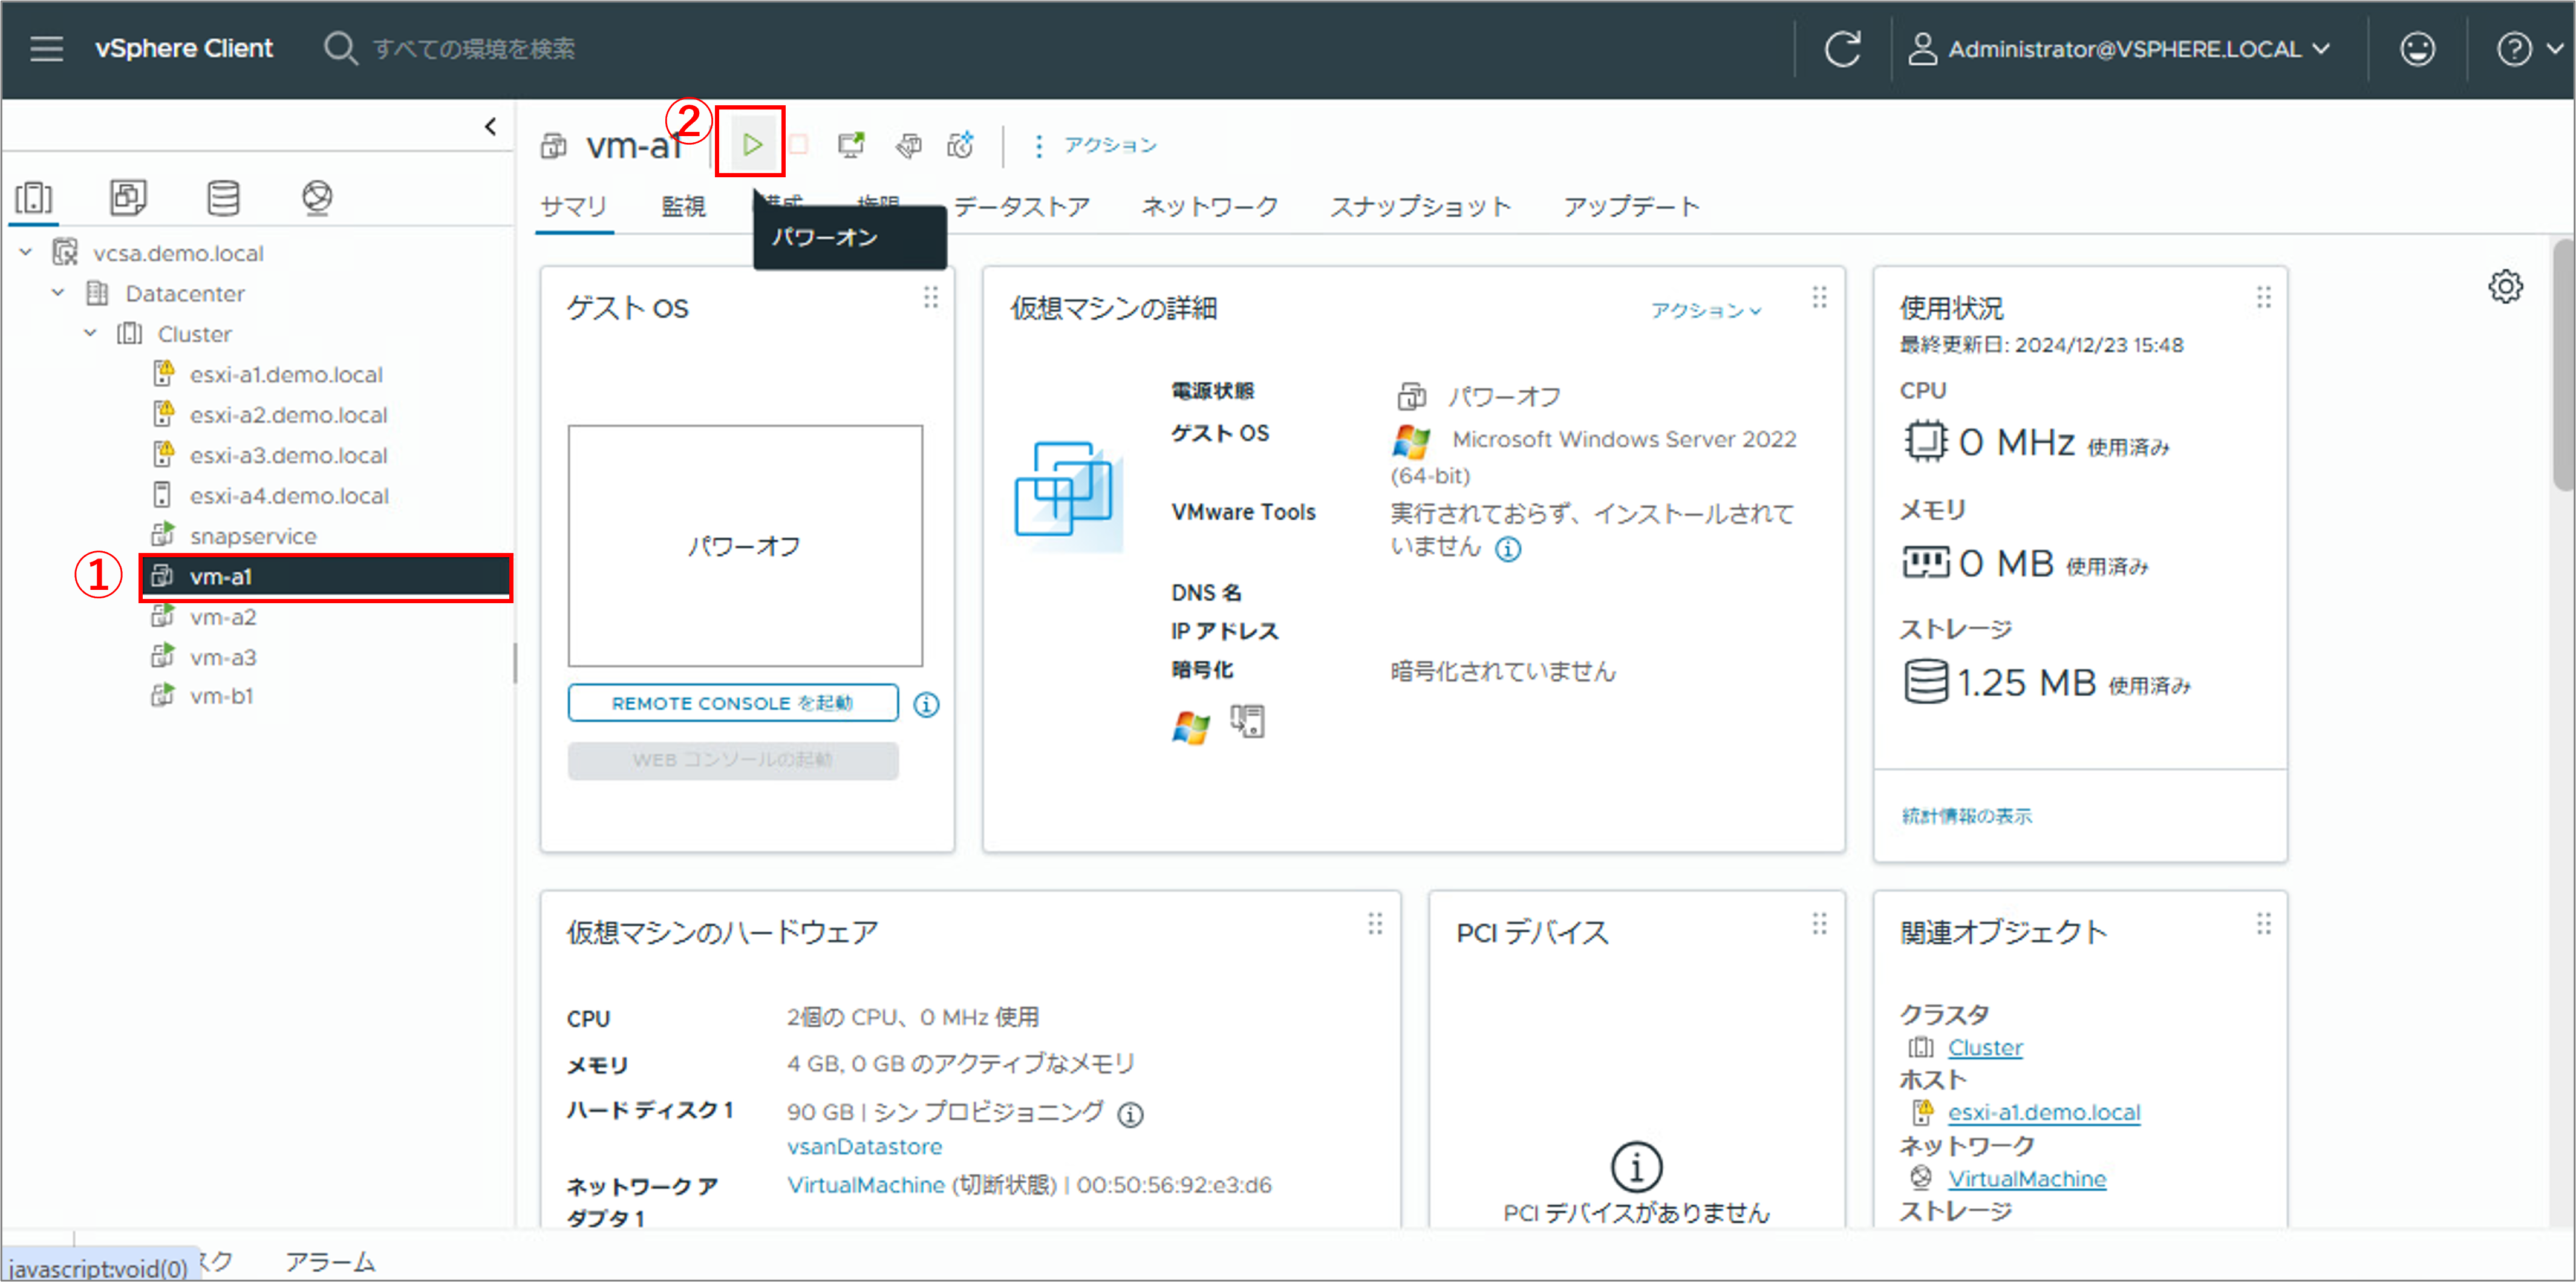Collapse the Datacenter tree node
Viewport: 2576px width, 1282px height.
(58, 293)
